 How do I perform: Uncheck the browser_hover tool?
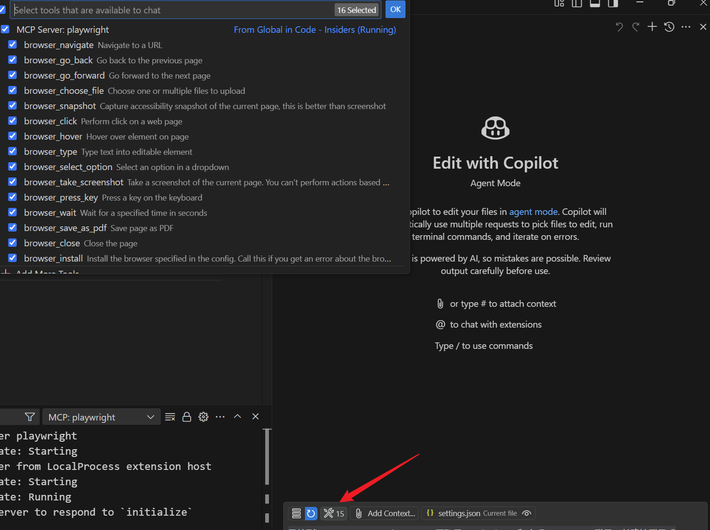pyautogui.click(x=12, y=136)
